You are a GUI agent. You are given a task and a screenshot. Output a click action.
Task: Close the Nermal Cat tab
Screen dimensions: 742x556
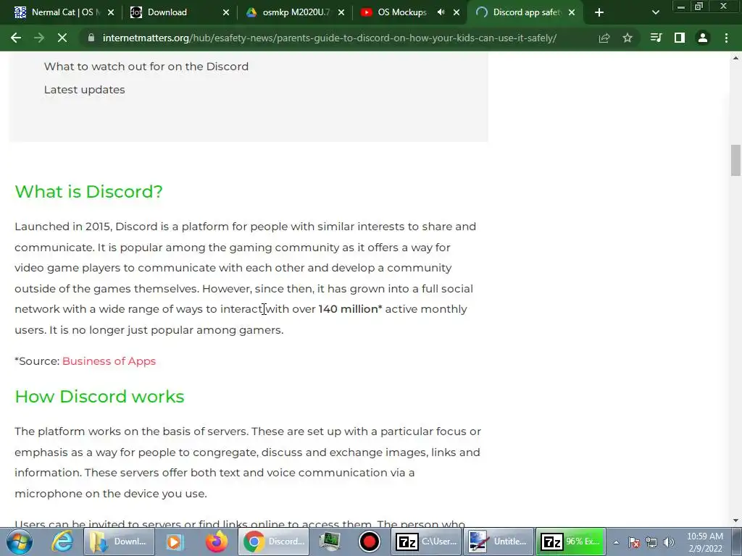111,12
